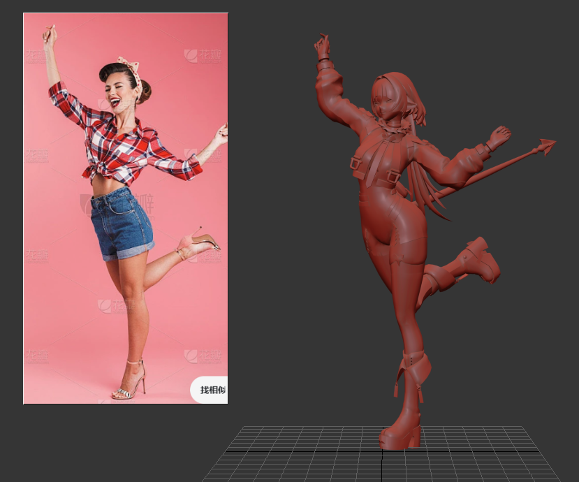This screenshot has height=482, width=579.
Task: Select the model's ruffled neck collar
Action: click(396, 126)
